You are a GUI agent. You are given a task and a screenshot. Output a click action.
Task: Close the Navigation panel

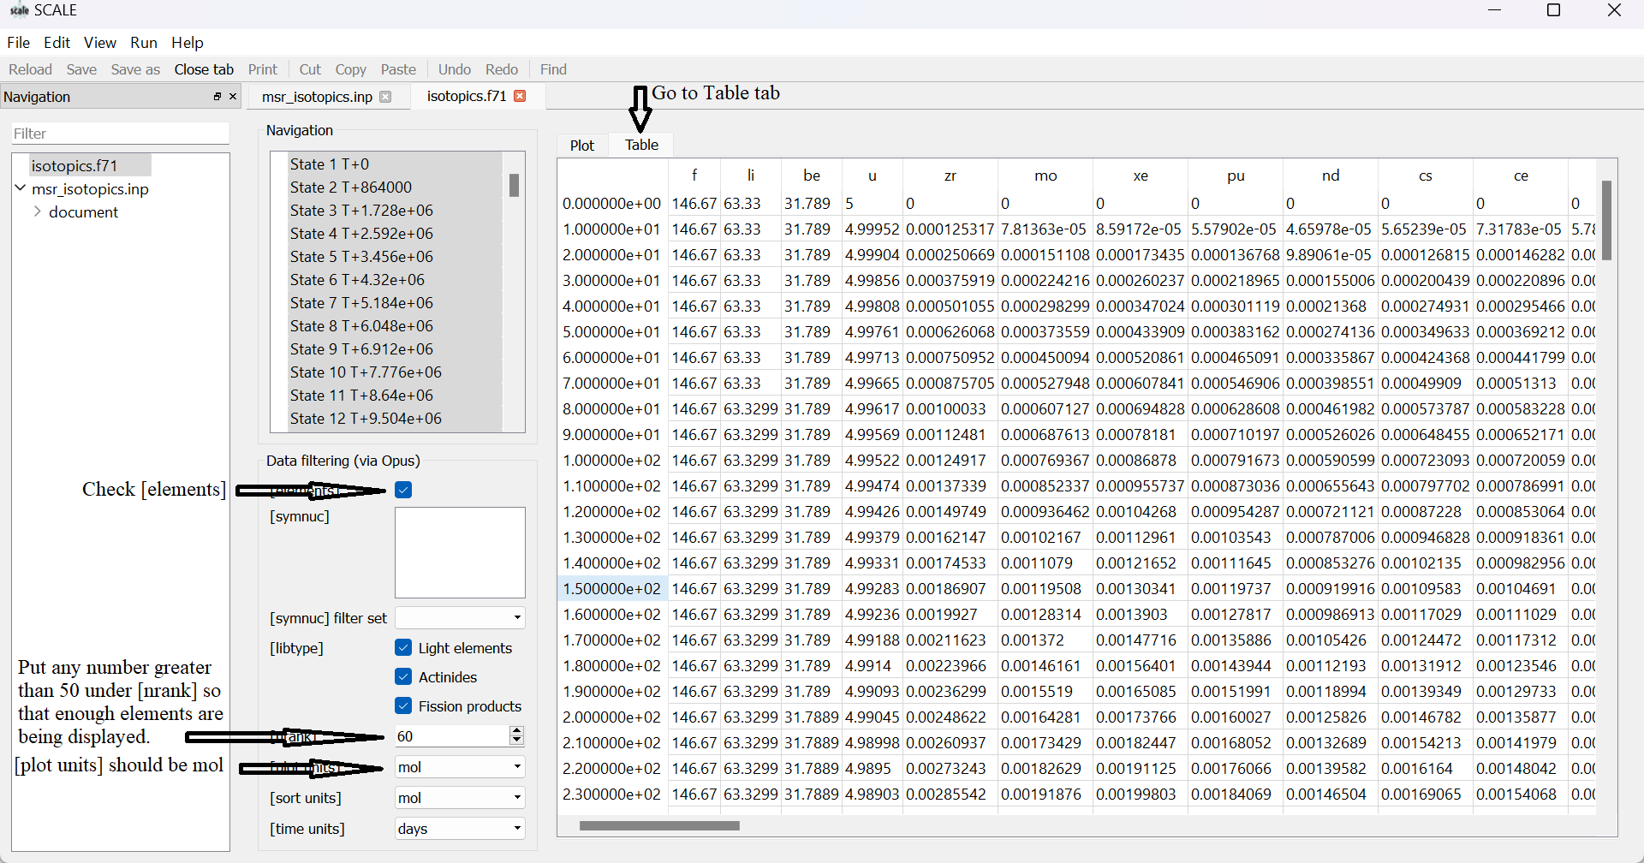coord(233,97)
